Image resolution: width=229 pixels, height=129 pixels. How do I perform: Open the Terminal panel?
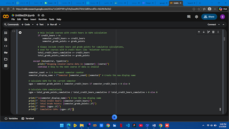28,119
